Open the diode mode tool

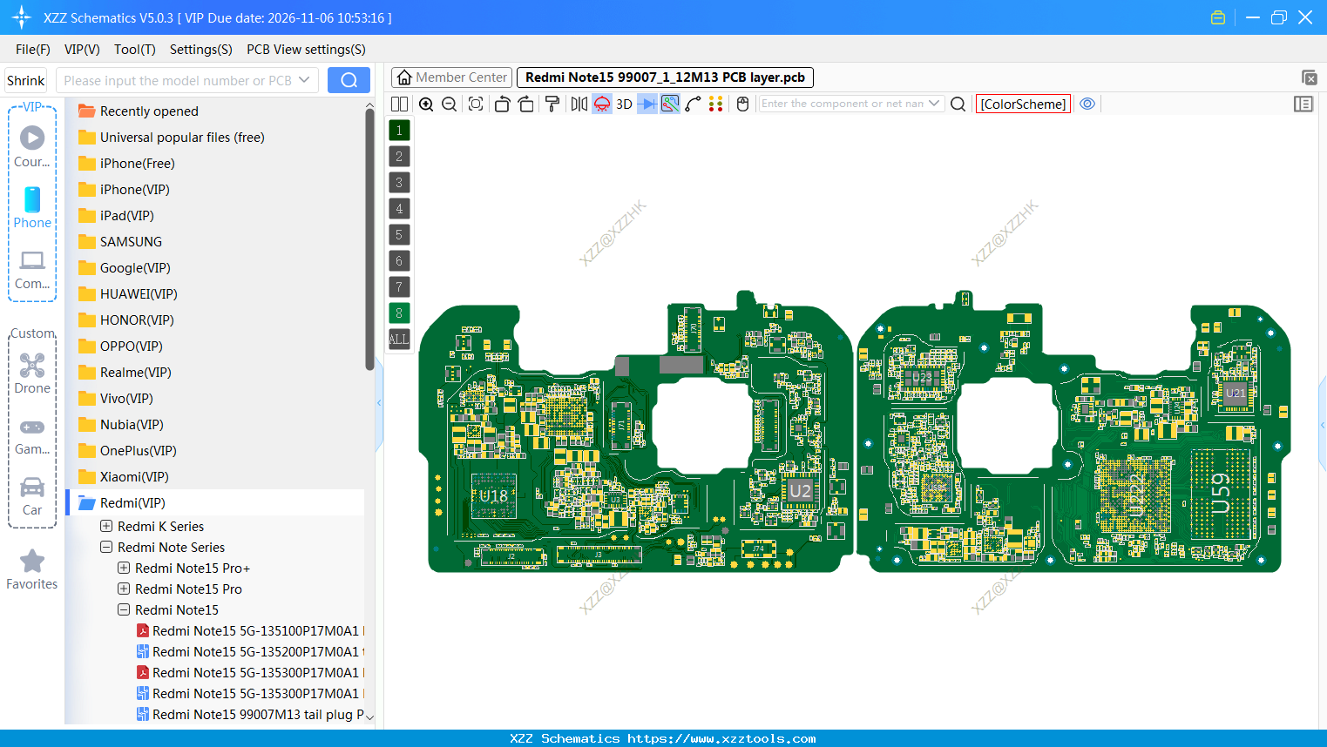click(646, 104)
